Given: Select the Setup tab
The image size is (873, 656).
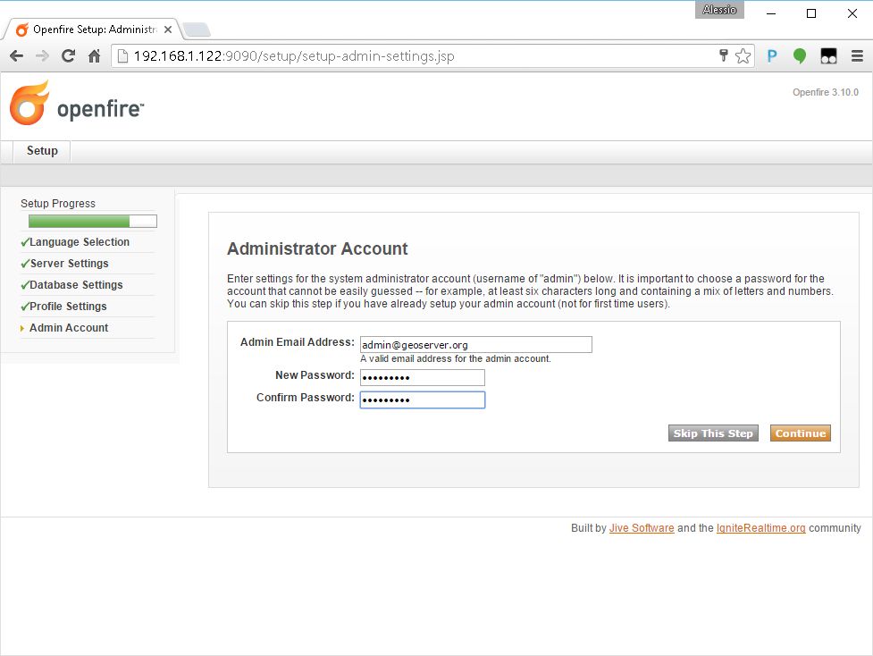Looking at the screenshot, I should pos(42,151).
